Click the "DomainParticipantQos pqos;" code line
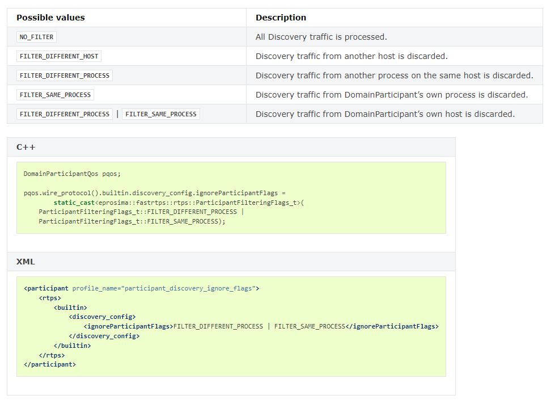 point(72,174)
